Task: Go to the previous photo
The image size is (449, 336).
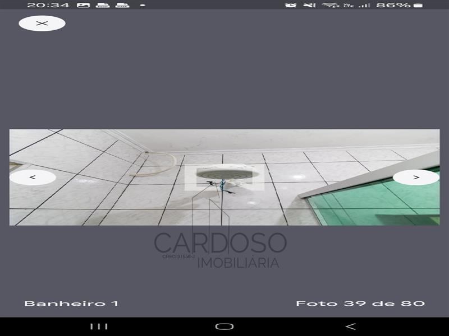Action: click(x=33, y=178)
